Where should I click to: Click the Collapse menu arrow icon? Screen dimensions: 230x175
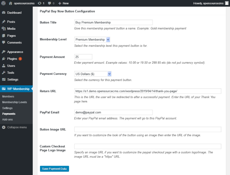[x=4, y=127]
